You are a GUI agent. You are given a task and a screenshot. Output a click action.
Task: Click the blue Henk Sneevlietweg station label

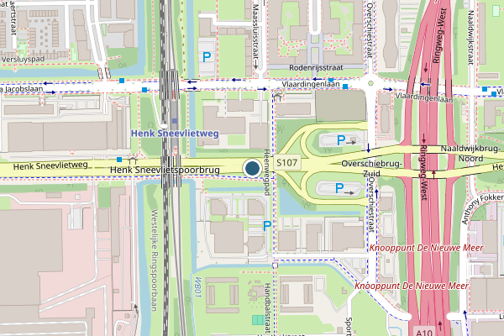click(x=175, y=134)
